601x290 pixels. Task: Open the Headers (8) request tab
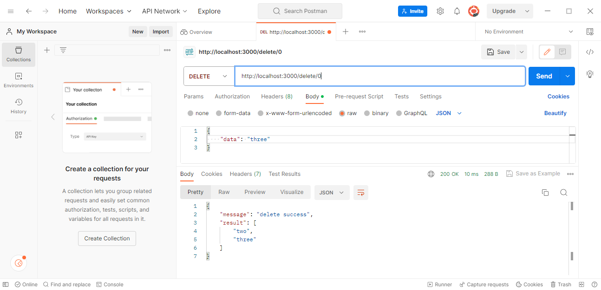(277, 97)
